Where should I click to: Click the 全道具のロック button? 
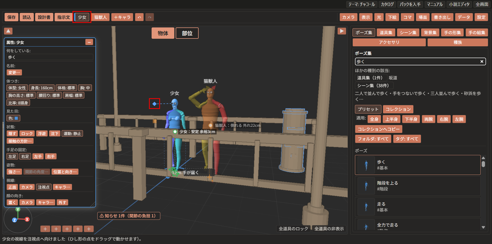(294, 229)
